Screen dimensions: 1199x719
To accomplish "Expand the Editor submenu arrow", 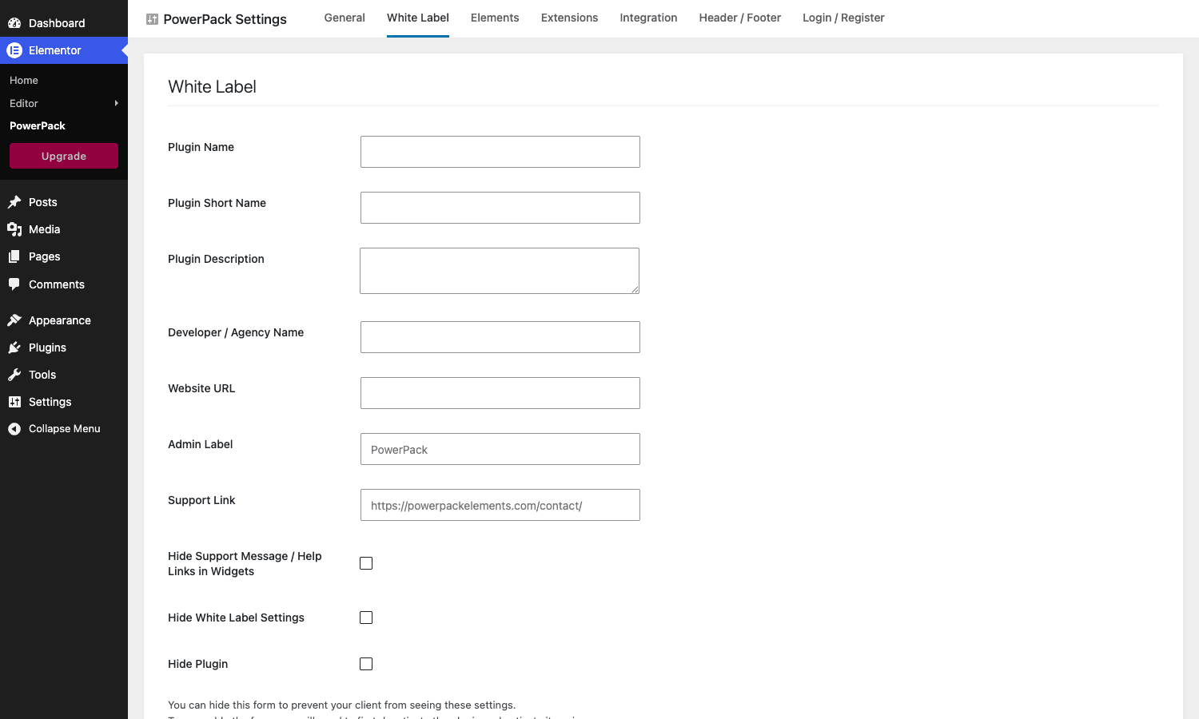I will (117, 103).
